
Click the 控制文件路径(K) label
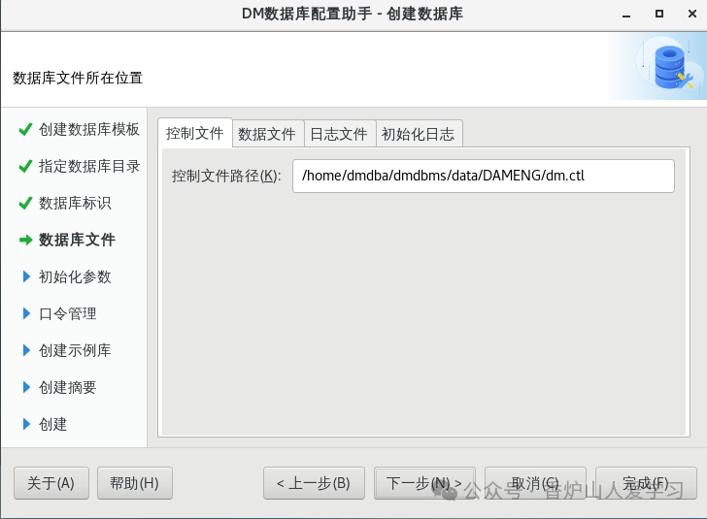click(226, 176)
